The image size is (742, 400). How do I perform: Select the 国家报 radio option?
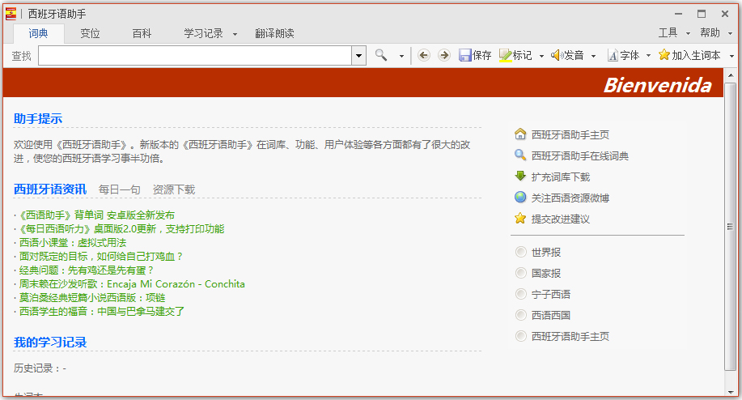(520, 274)
